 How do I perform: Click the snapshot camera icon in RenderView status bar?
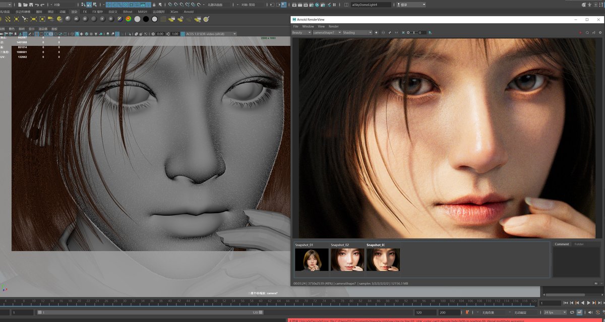[x=595, y=283]
